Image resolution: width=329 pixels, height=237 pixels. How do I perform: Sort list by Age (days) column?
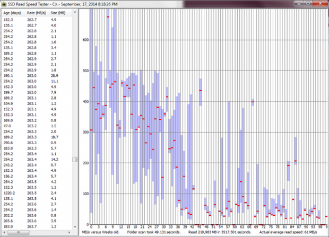(12, 12)
